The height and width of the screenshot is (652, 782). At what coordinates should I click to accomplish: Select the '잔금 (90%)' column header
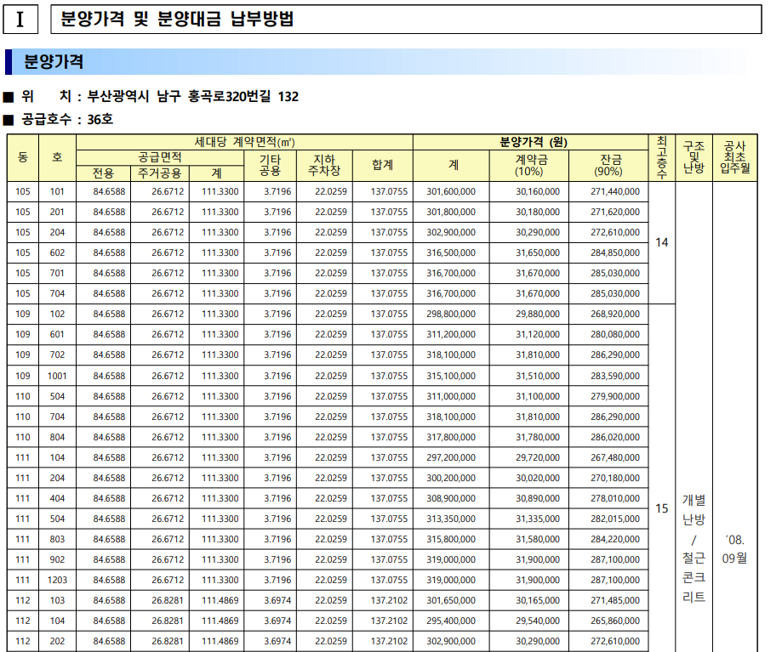click(608, 166)
